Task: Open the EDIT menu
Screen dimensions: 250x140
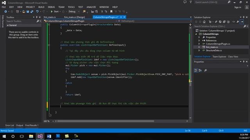Action: 11,7
